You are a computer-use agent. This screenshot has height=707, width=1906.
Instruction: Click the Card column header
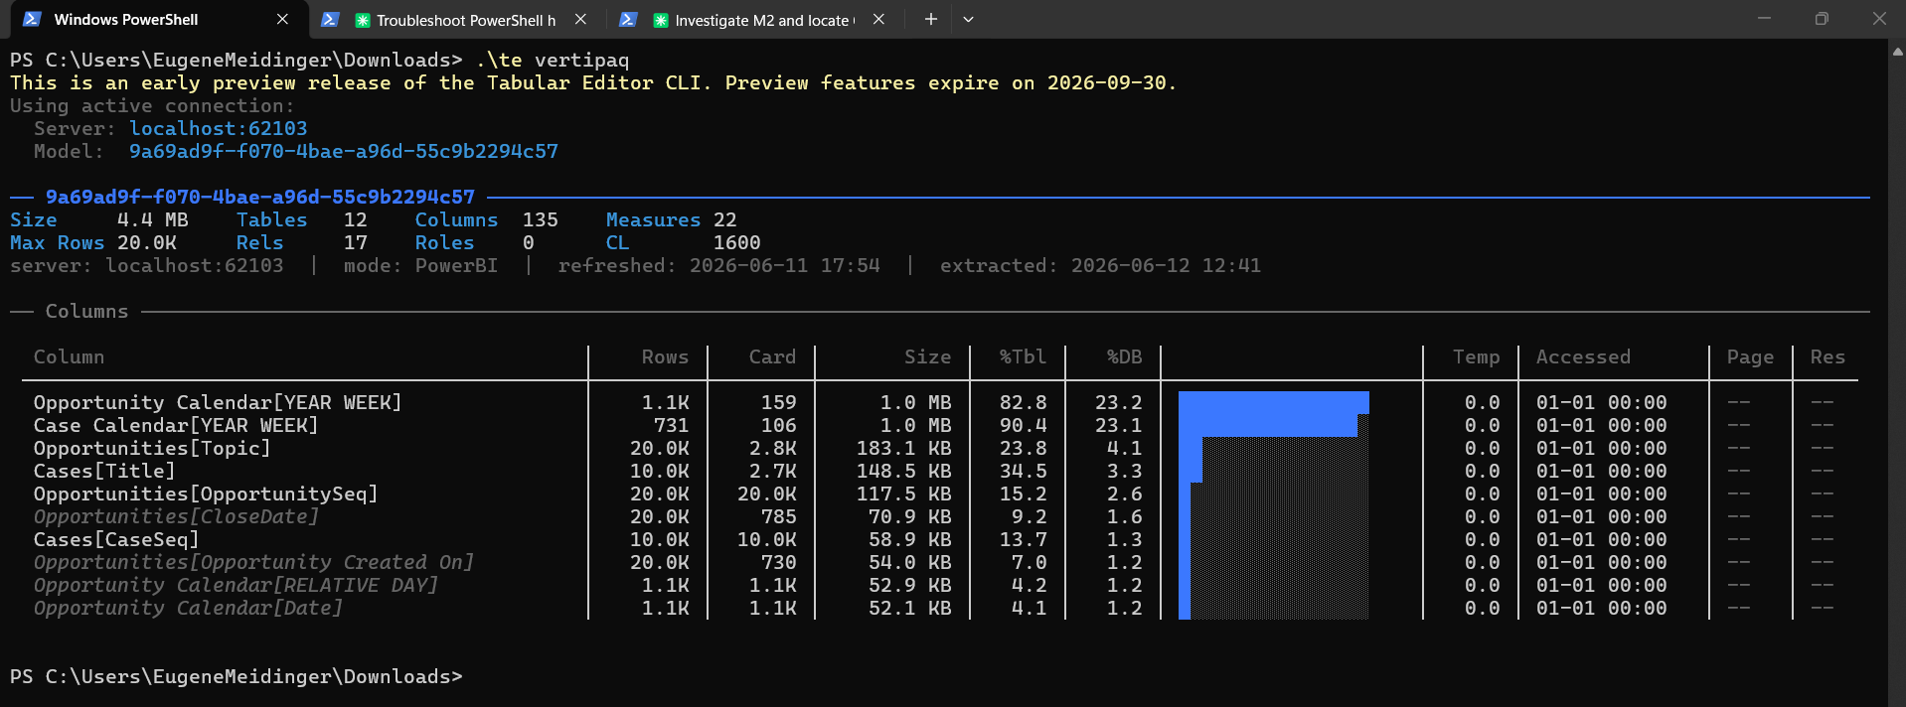pos(772,357)
